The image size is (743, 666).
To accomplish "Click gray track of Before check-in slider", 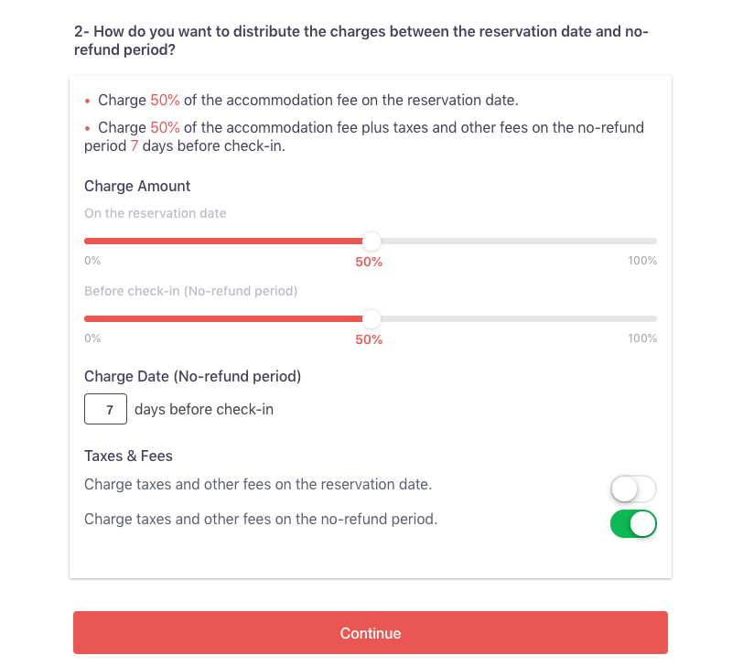I will [519, 318].
